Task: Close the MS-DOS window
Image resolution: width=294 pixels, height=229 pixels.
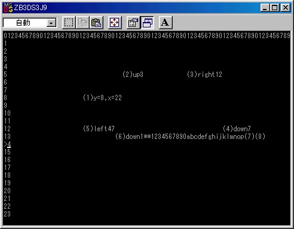Action: tap(286, 8)
